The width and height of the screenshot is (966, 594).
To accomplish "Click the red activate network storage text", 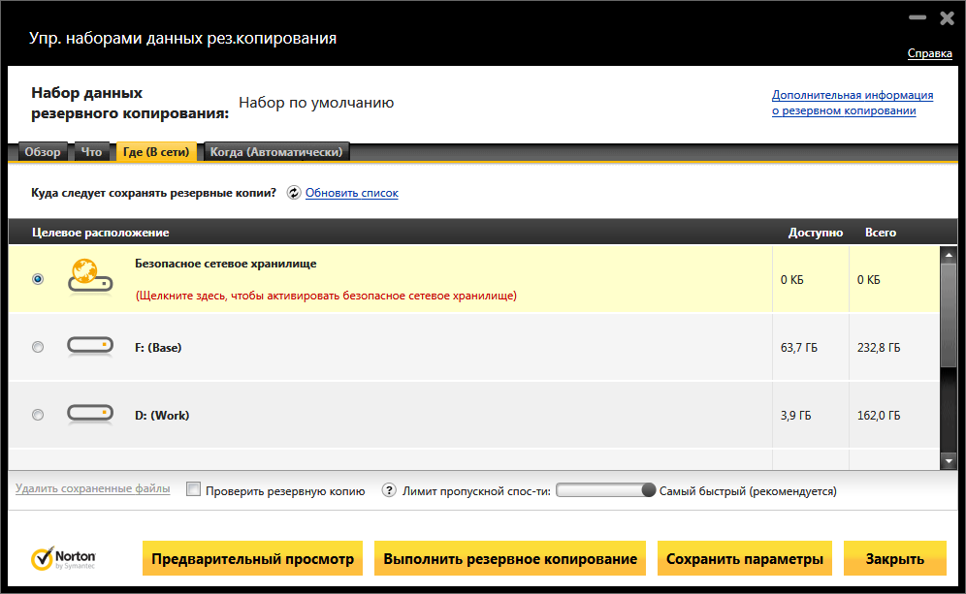I will point(325,296).
